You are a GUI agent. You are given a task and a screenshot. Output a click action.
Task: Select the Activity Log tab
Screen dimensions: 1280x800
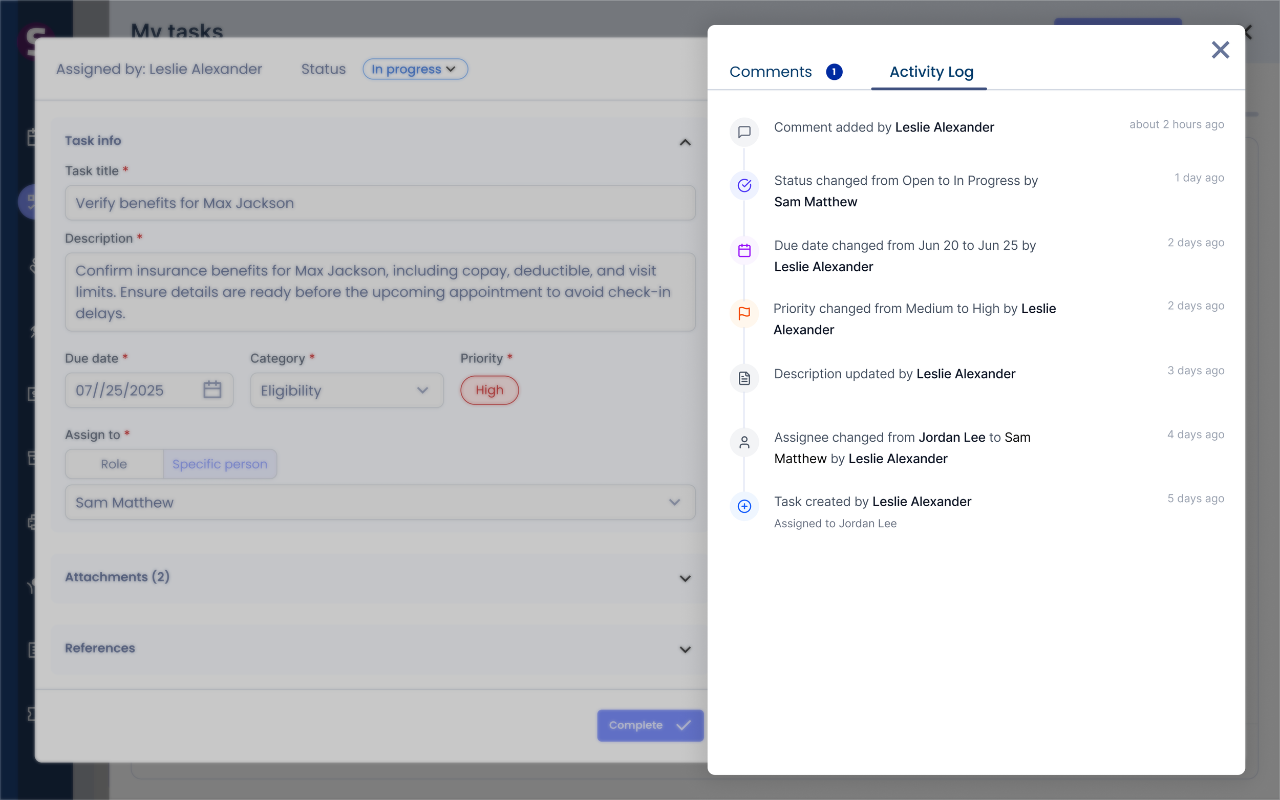[931, 72]
